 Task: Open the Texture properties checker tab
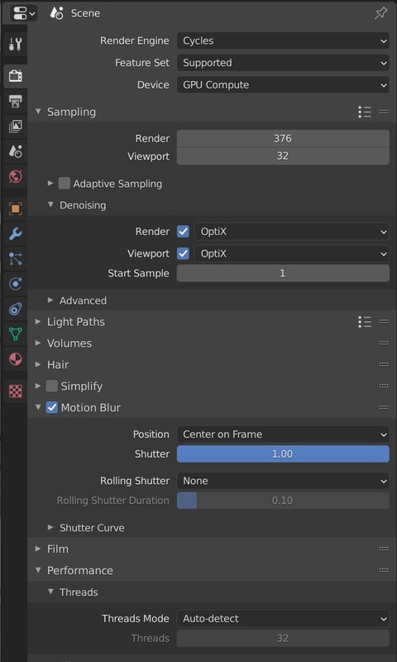[x=15, y=391]
